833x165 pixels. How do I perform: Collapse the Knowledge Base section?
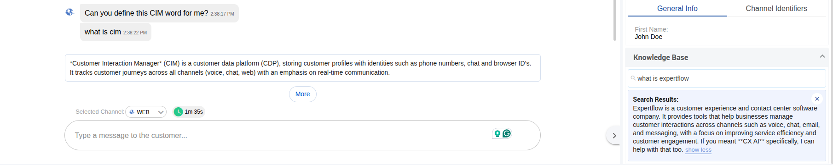click(822, 56)
